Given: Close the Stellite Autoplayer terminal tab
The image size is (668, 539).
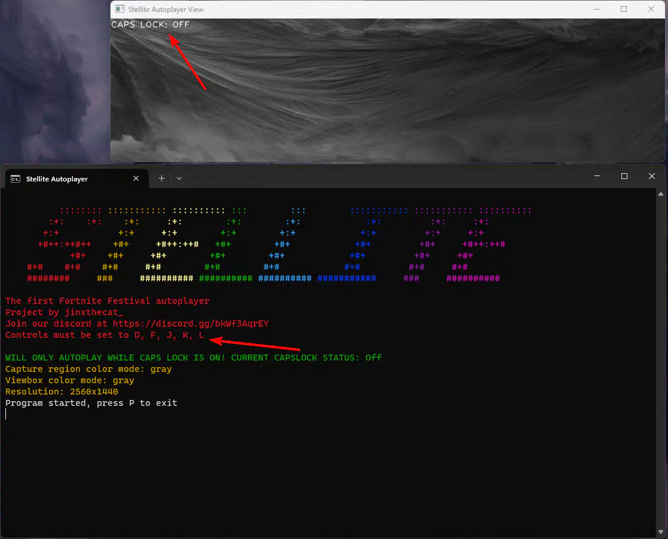Looking at the screenshot, I should 136,178.
